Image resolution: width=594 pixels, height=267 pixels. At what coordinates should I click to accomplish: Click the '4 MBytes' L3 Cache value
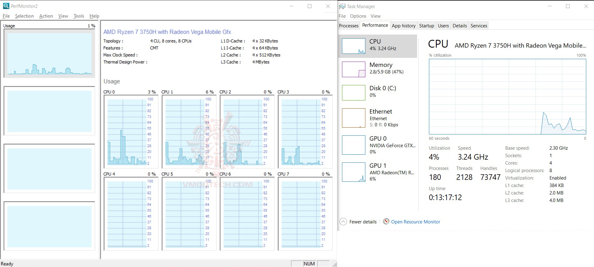pyautogui.click(x=261, y=62)
